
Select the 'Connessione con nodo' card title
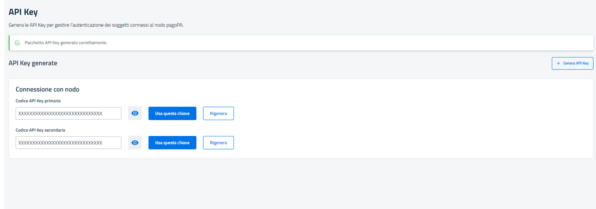48,89
